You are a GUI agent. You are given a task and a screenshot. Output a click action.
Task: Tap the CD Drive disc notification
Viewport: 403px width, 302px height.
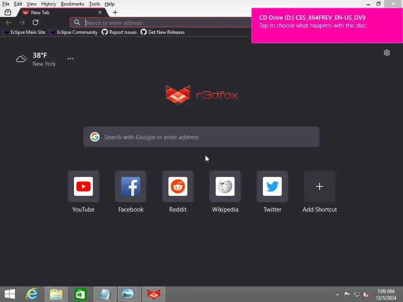327,26
